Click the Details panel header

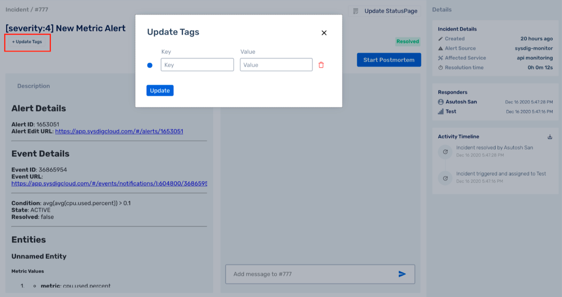coord(442,10)
